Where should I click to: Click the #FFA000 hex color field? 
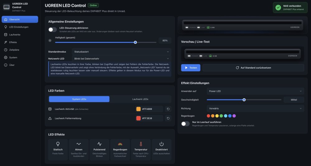pos(149,109)
